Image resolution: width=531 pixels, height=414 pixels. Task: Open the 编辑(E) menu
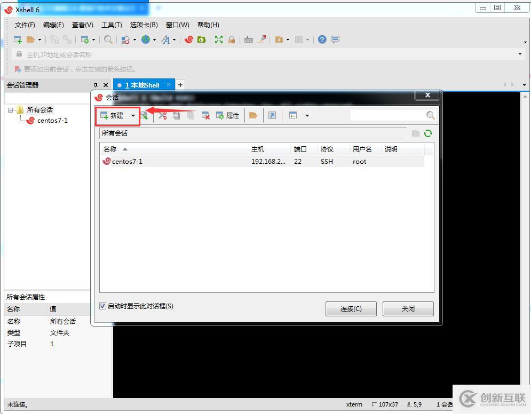pyautogui.click(x=53, y=25)
